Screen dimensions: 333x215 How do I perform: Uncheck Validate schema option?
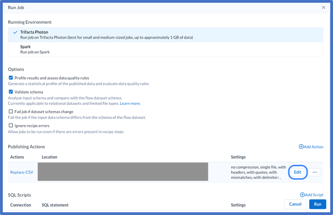[11, 92]
